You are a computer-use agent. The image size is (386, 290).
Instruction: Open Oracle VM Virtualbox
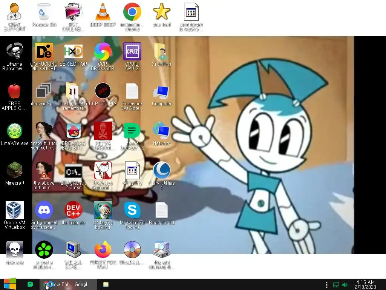pos(15,216)
